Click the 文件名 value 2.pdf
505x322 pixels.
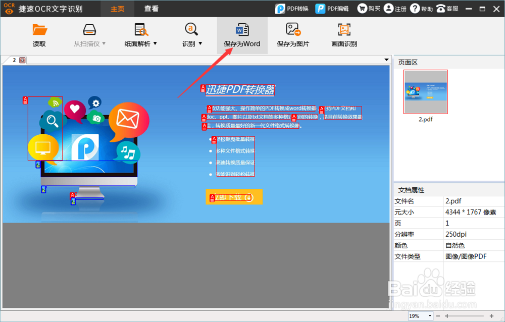coord(453,201)
